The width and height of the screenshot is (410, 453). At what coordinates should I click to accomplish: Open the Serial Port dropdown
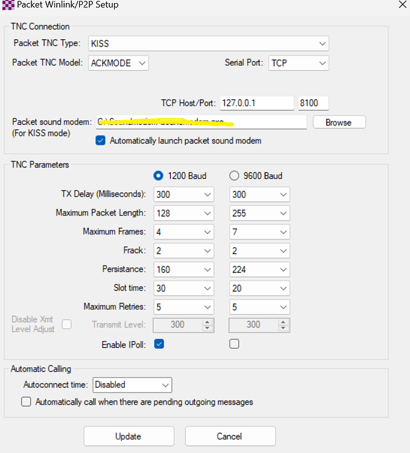[298, 63]
